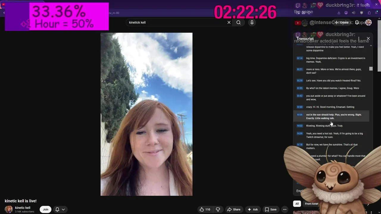Save the video to a playlist
381x214 pixels.
[x=271, y=209]
